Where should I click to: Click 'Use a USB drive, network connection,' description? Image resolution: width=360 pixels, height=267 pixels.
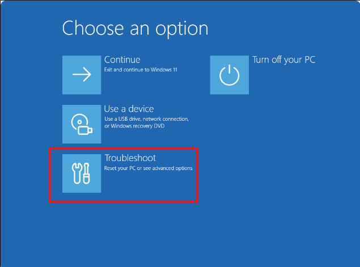point(146,119)
